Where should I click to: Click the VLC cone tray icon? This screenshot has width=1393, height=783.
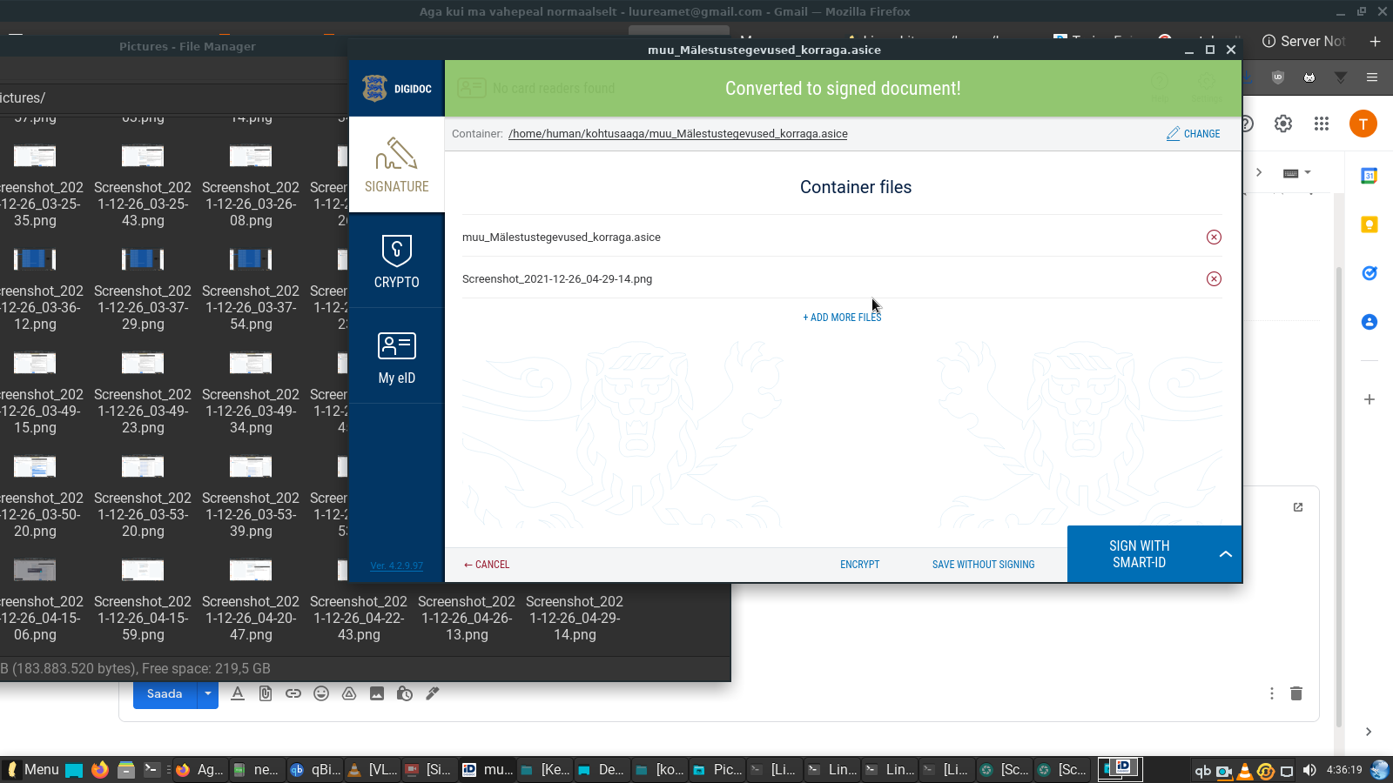1245,770
